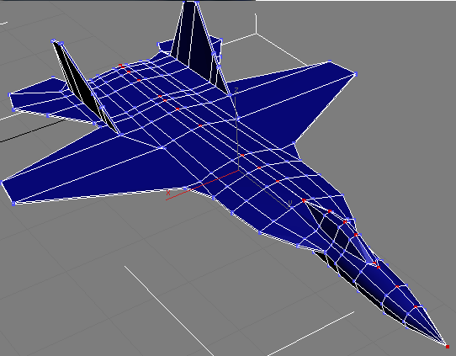Click the transform gizmo origin point
This screenshot has height=356, width=456.
239,170
